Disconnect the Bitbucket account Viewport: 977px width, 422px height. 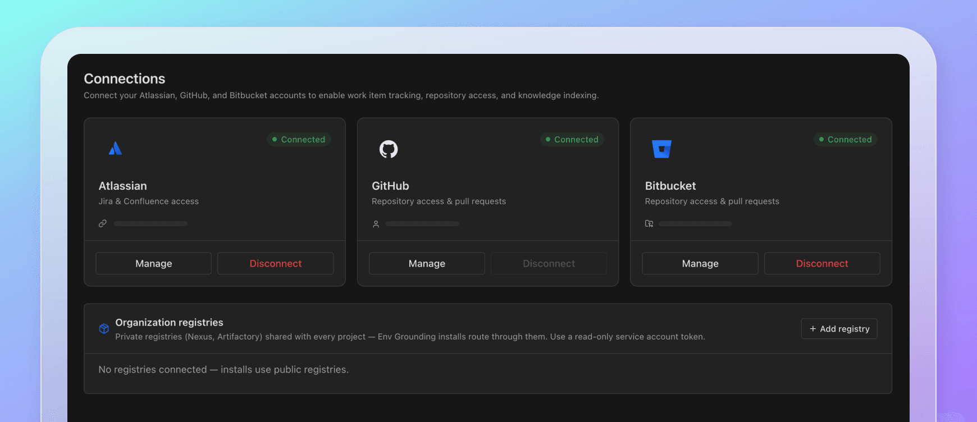822,263
